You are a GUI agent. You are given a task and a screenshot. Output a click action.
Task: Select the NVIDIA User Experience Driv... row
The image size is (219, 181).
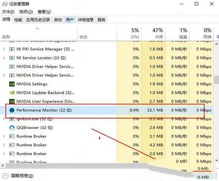pos(107,102)
